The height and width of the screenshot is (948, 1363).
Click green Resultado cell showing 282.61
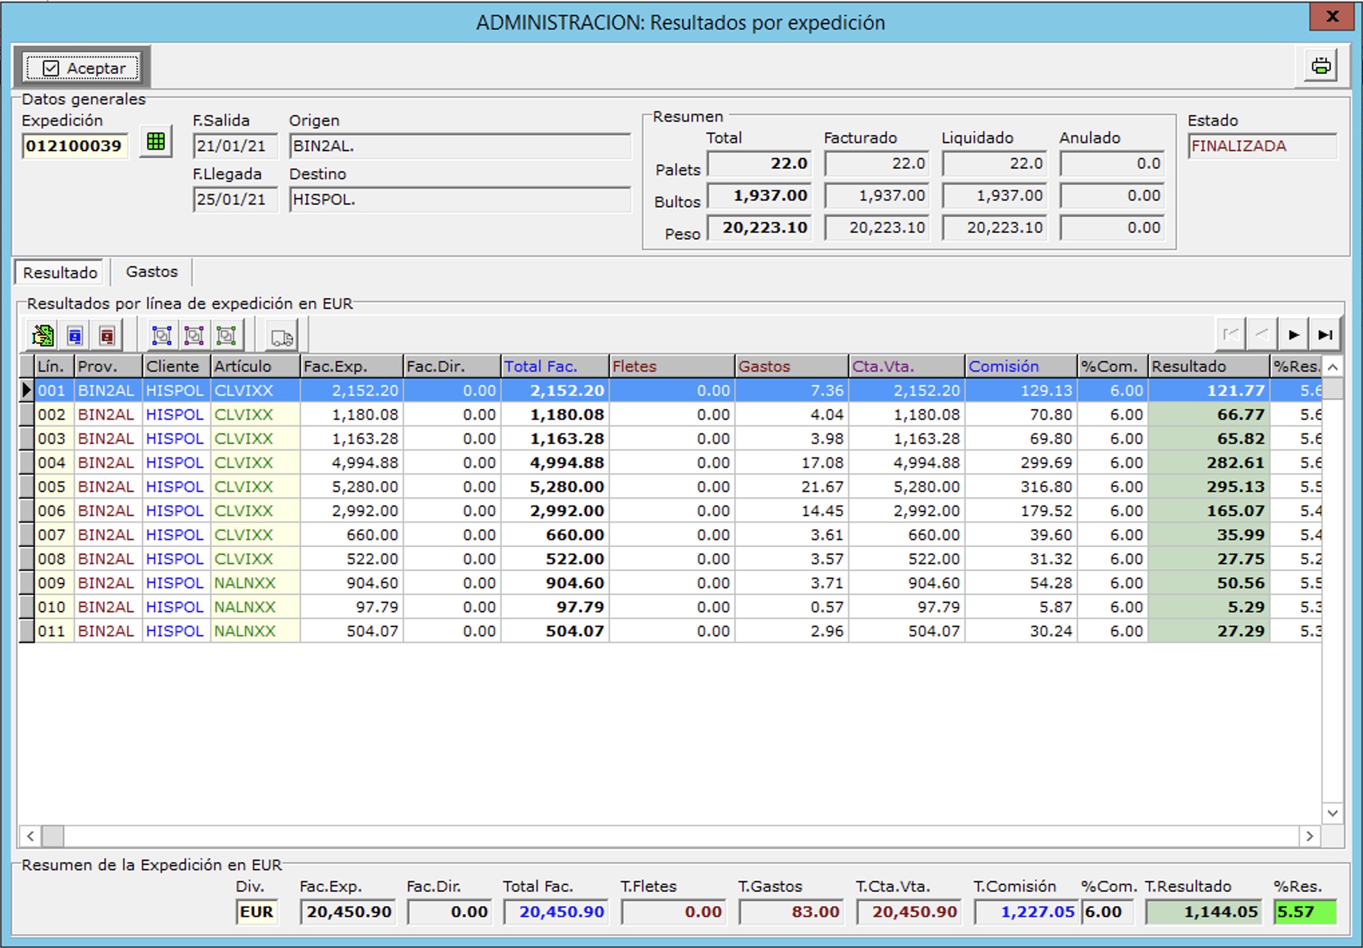pos(1208,463)
